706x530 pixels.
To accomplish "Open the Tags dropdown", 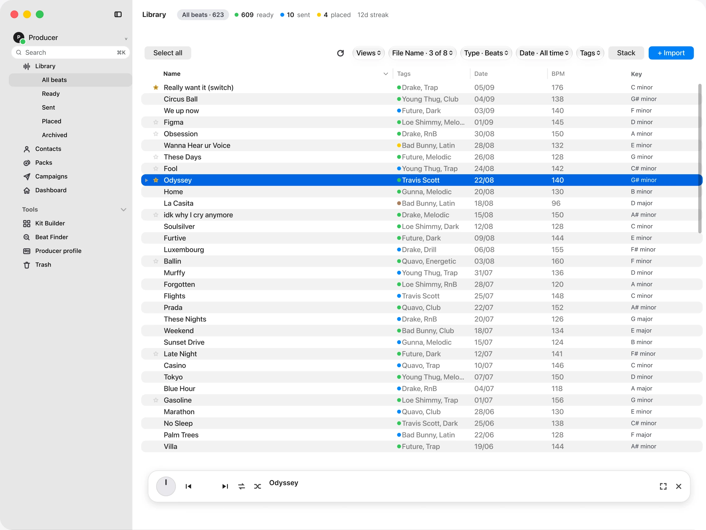I will tap(590, 53).
